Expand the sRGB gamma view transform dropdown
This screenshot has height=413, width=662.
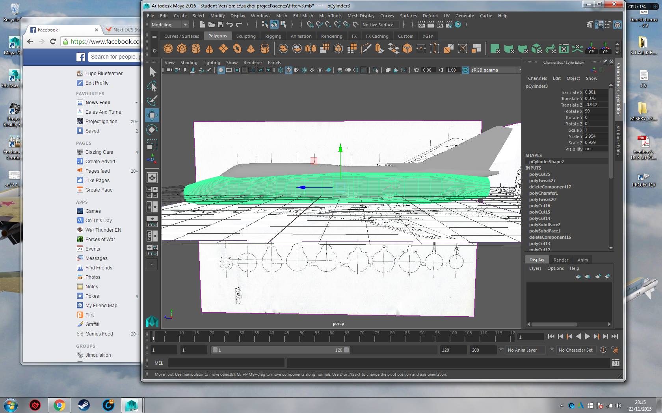491,70
